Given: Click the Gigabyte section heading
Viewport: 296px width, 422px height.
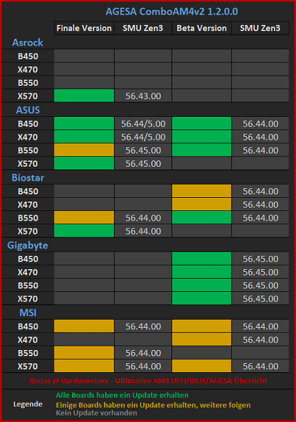Looking at the screenshot, I should [x=28, y=246].
